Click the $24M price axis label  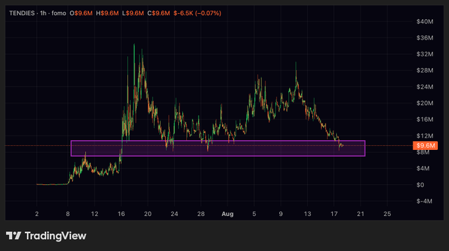(425, 87)
